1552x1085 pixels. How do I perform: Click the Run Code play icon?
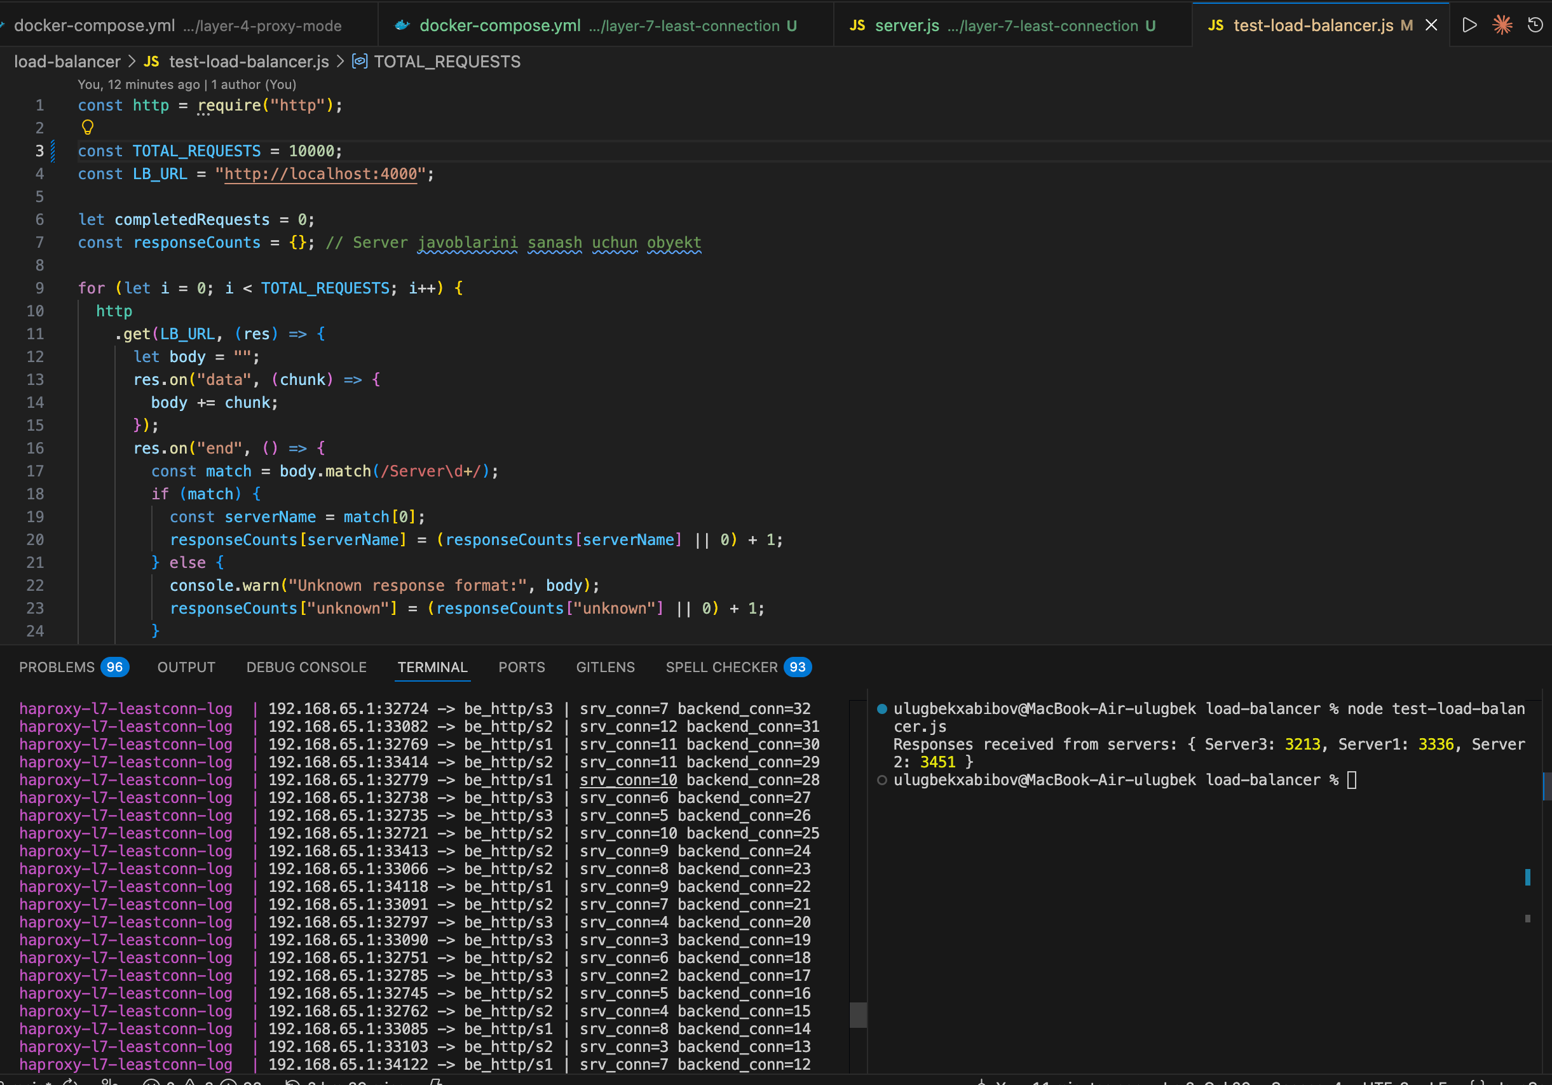click(x=1469, y=25)
